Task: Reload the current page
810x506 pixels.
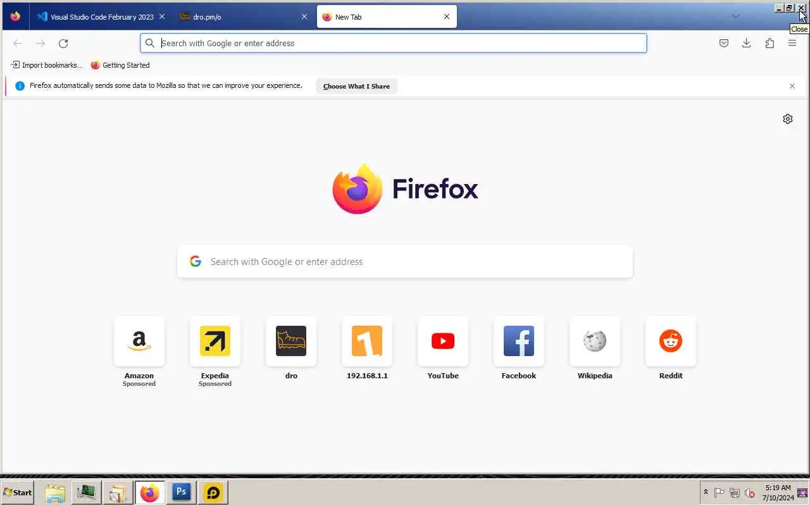Action: (63, 43)
